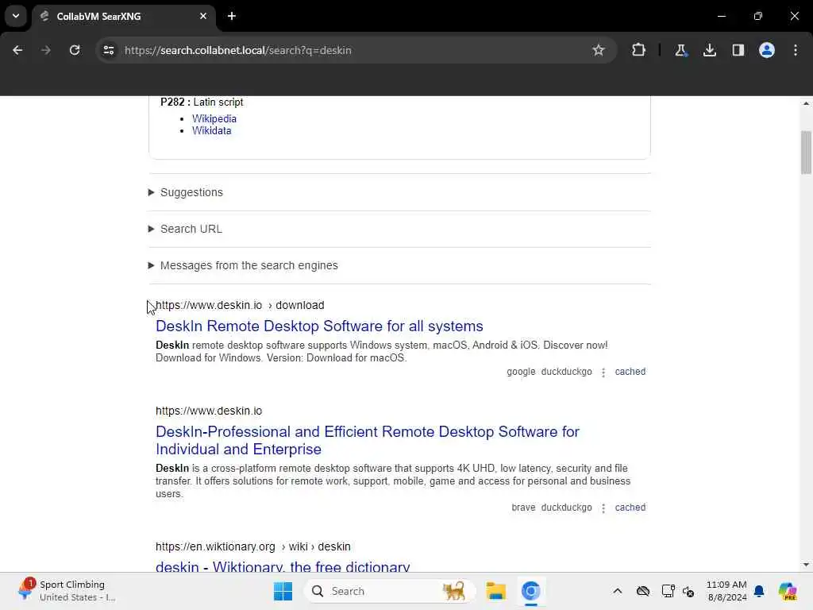Open the Chrome profile avatar
813x610 pixels.
767,50
